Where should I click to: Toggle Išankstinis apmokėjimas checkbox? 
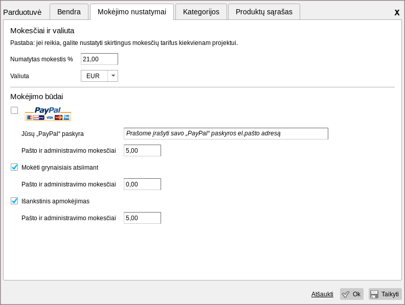click(14, 201)
